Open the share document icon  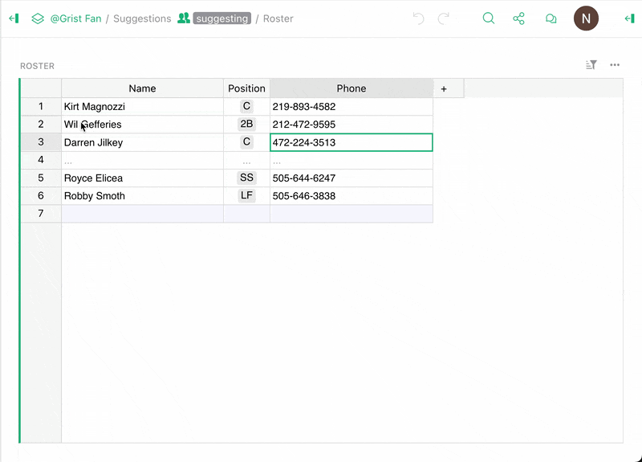[x=519, y=18]
